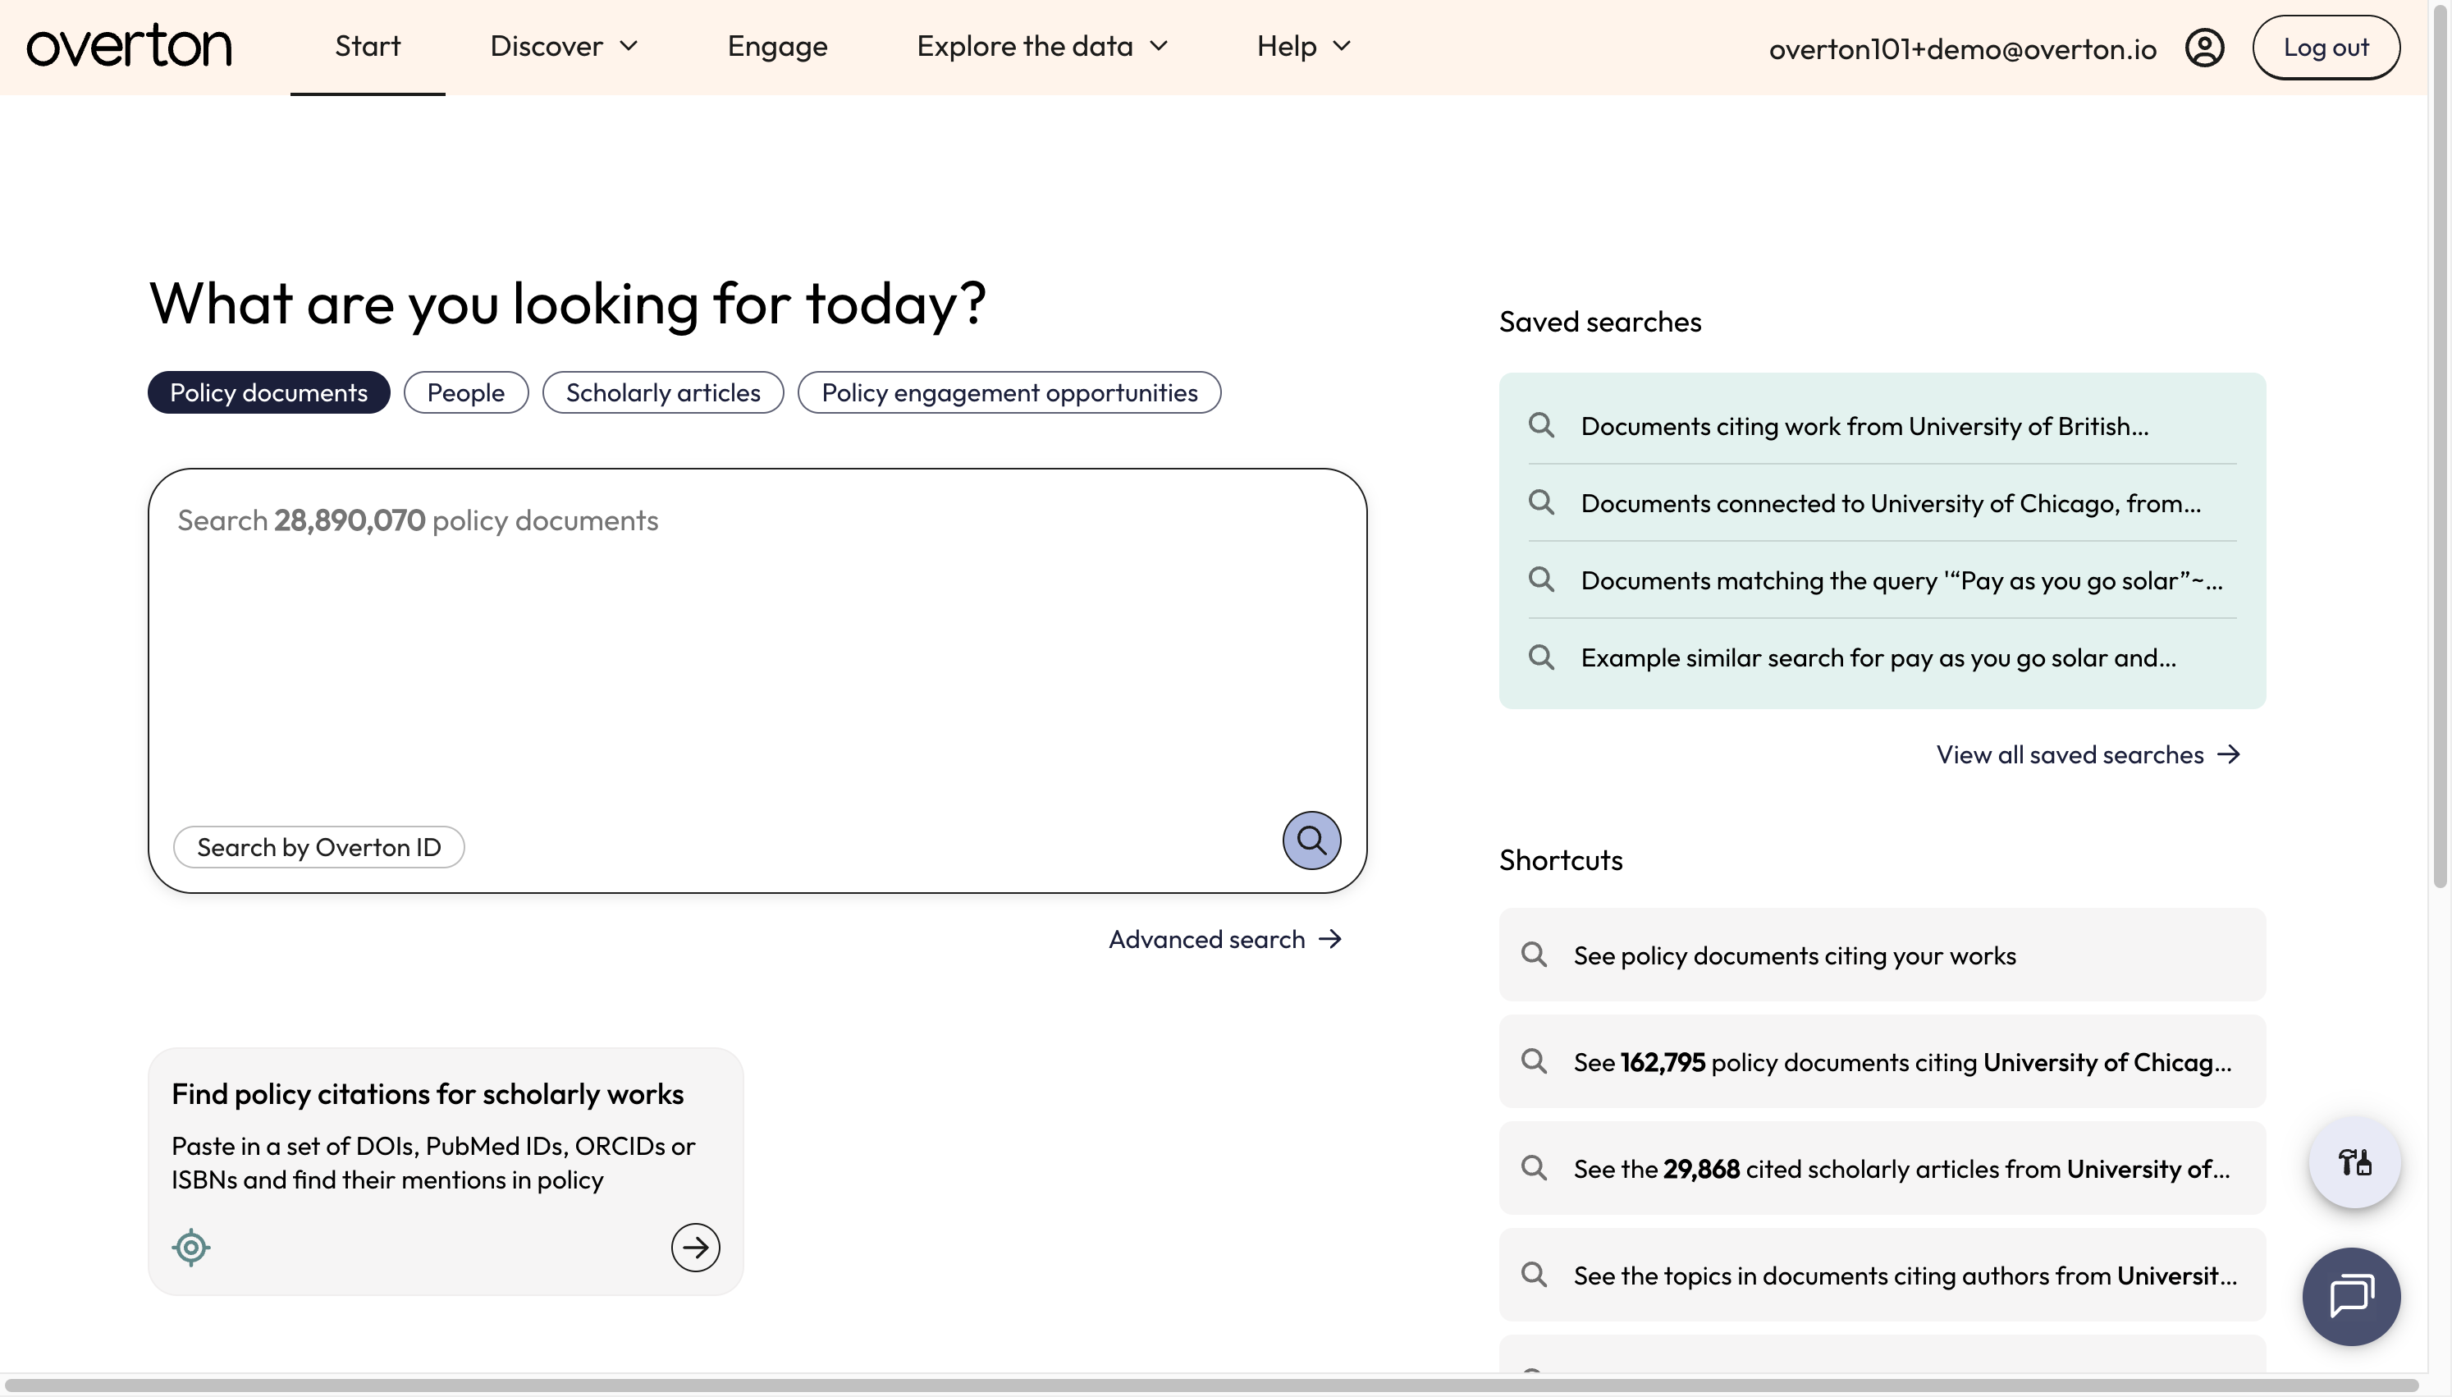Click magnifier beside 162,795 policy documents shortcut
Image resolution: width=2452 pixels, height=1397 pixels.
pos(1535,1061)
